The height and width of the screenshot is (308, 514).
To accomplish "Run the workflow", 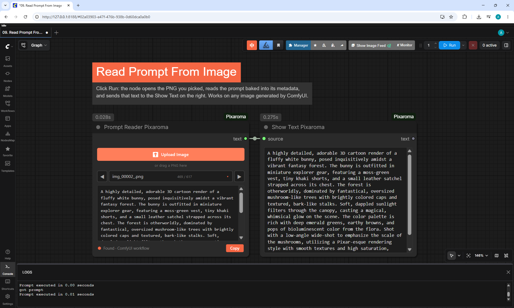I will click(449, 45).
